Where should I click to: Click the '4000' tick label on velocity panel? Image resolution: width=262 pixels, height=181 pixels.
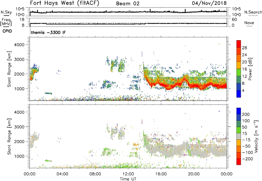pyautogui.click(x=19, y=112)
